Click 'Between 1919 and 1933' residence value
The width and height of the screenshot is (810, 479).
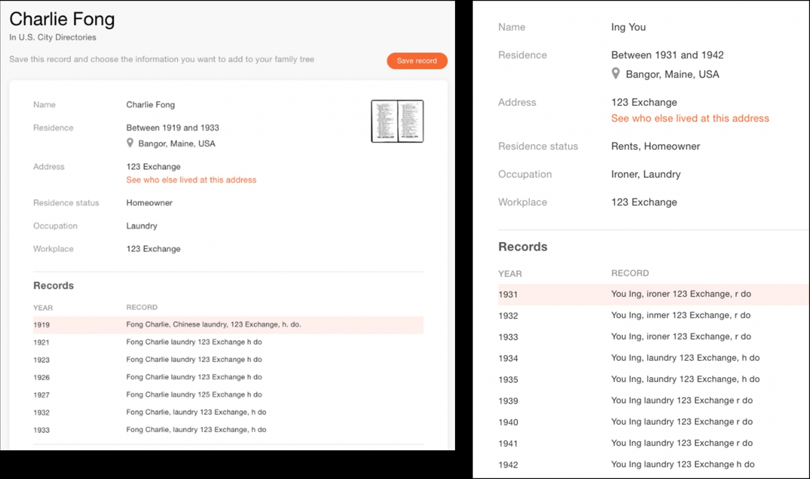tap(173, 128)
